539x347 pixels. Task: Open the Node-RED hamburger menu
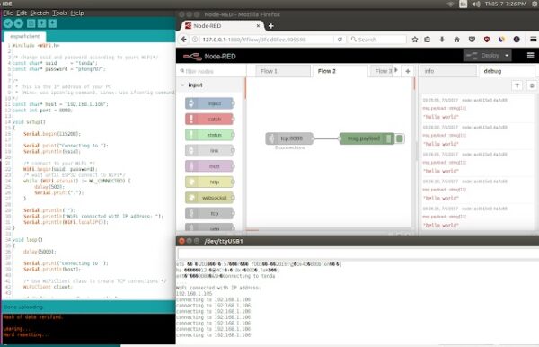tap(530, 56)
